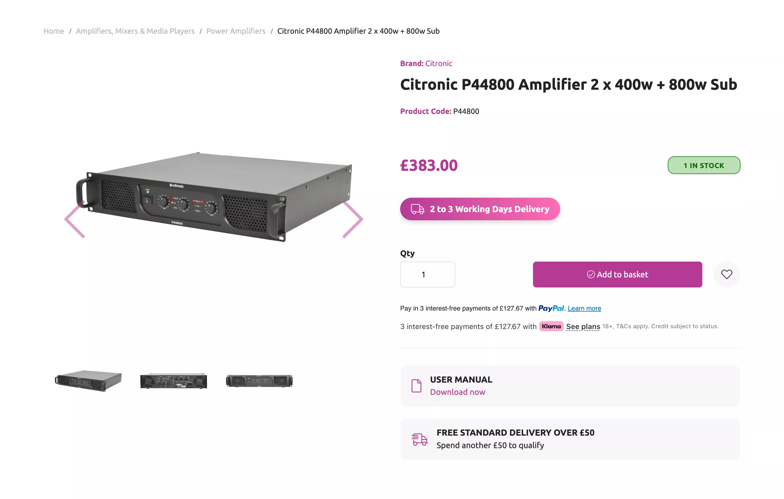Download the user manual now

pos(457,392)
